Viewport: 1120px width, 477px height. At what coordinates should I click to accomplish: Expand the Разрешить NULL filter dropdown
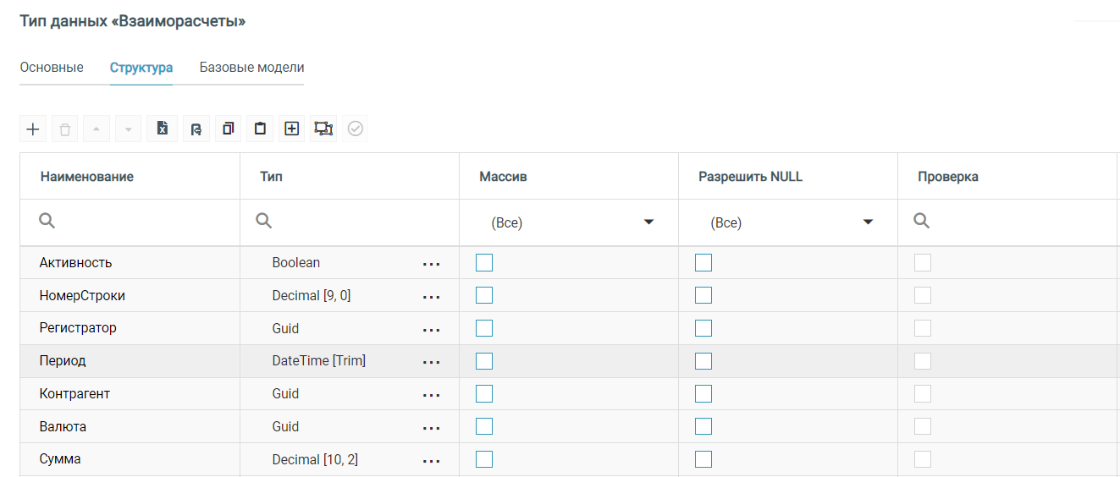click(x=787, y=223)
